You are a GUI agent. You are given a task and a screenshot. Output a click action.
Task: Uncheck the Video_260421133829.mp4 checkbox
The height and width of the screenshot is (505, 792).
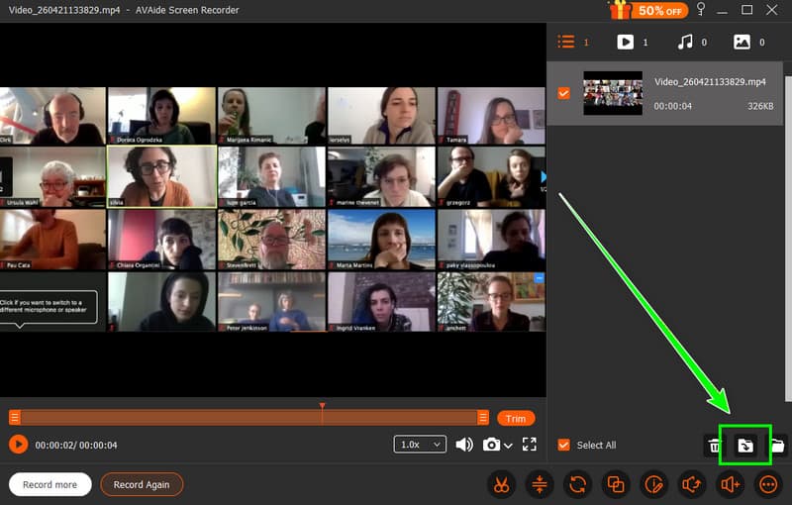(x=564, y=93)
